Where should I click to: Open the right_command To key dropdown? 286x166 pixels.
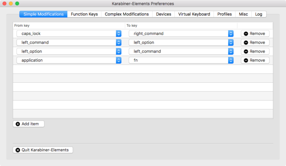click(181, 34)
